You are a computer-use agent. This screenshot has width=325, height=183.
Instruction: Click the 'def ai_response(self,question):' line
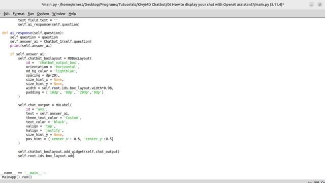point(32,33)
